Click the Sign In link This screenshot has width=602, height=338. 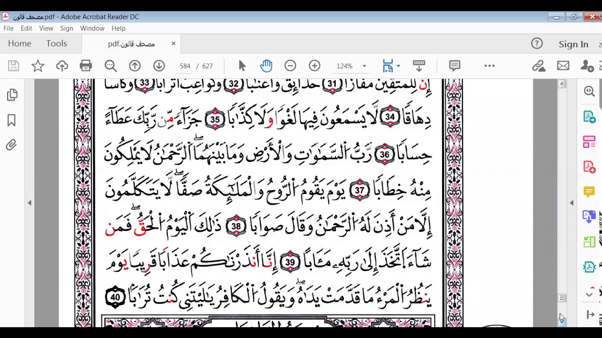point(573,44)
